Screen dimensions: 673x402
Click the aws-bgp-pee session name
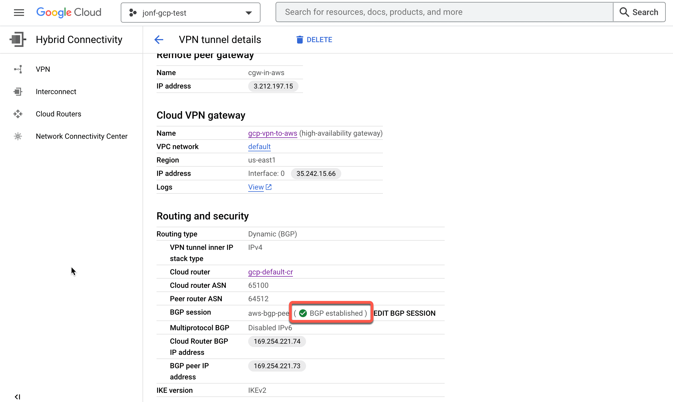tap(269, 313)
